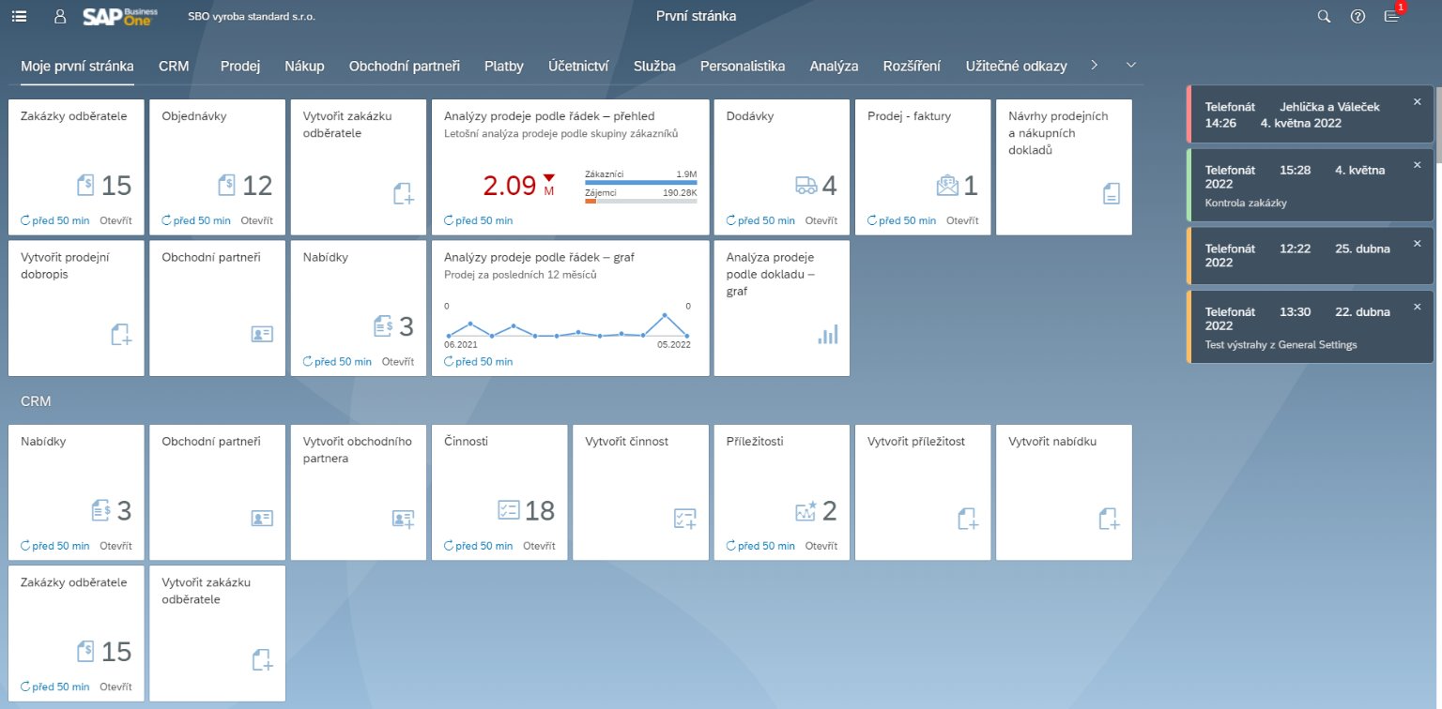Click Otevřít in the Činnosti tile
Viewport: 1442px width, 709px height.
(x=539, y=546)
